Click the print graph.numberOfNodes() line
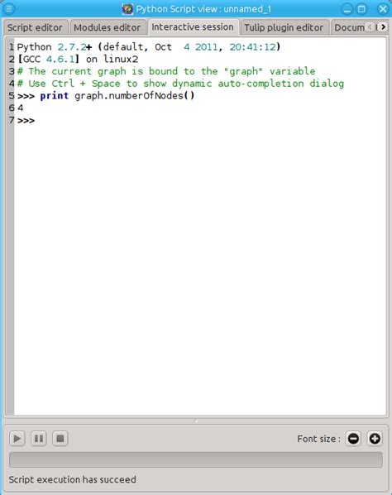Screen dimensions: 392x495 pos(106,96)
